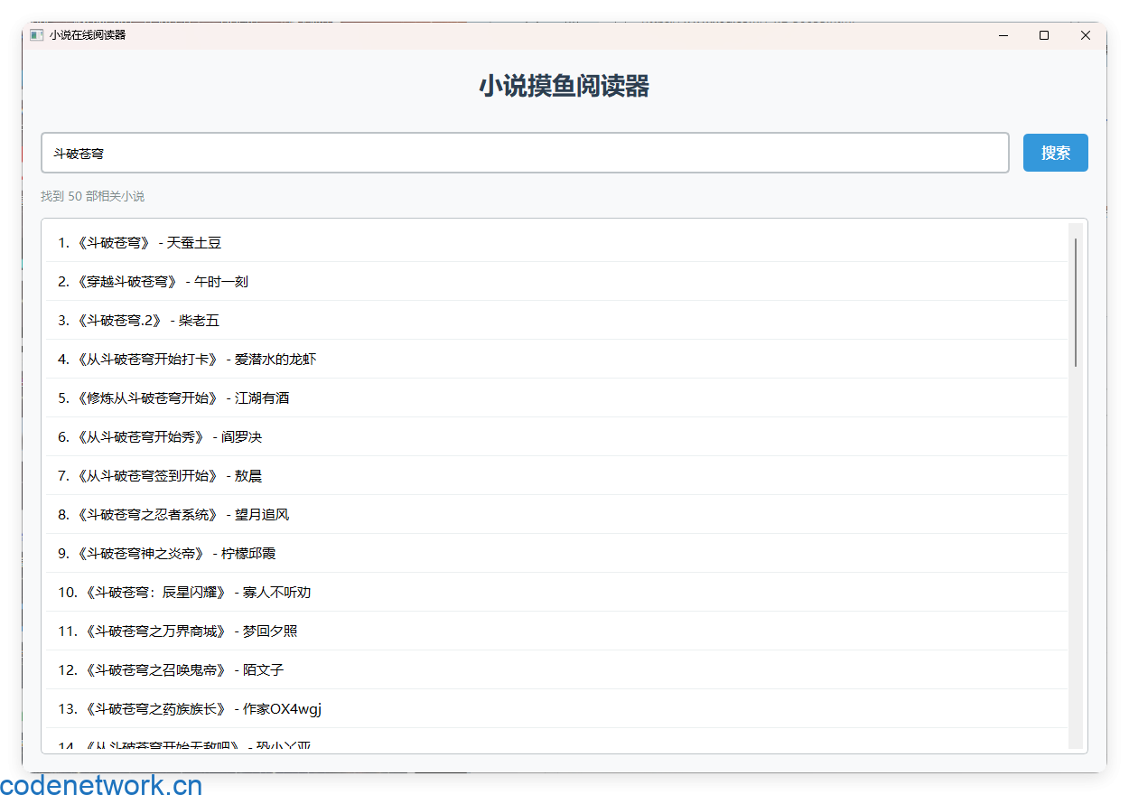Click the results scrollbar on the right
The width and height of the screenshot is (1129, 795).
tap(1075, 289)
